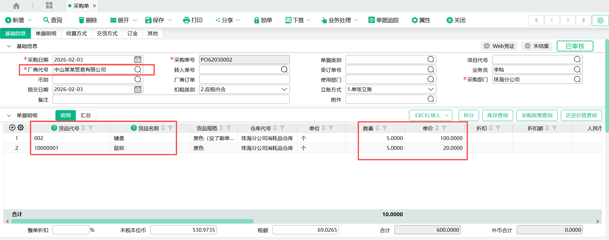Switch detail view to 汇总
This screenshot has width=609, height=240.
[x=86, y=115]
